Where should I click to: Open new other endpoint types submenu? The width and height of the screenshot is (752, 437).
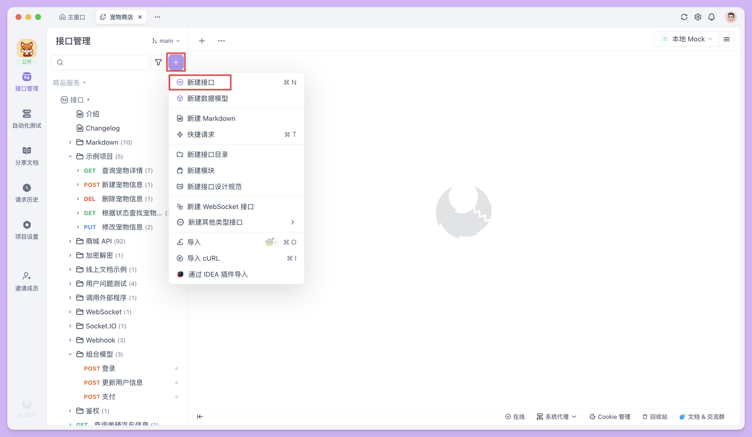pyautogui.click(x=237, y=222)
